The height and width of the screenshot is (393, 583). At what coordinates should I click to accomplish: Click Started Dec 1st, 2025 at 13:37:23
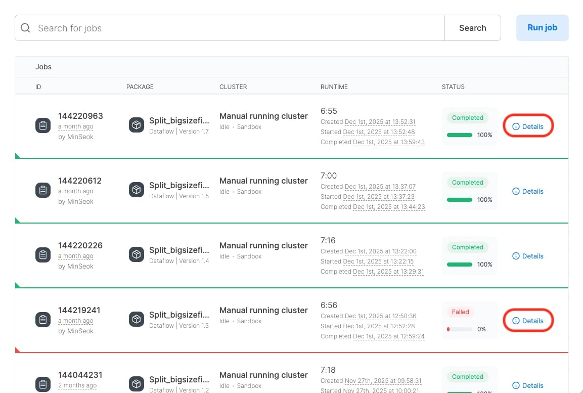tap(368, 196)
